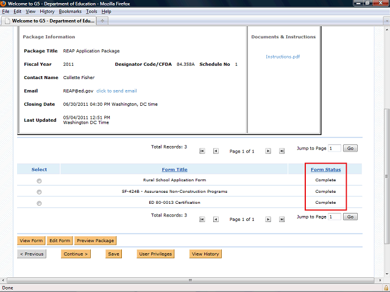This screenshot has height=292, width=390.
Task: Open a new tab with the plus button
Action: [102, 21]
